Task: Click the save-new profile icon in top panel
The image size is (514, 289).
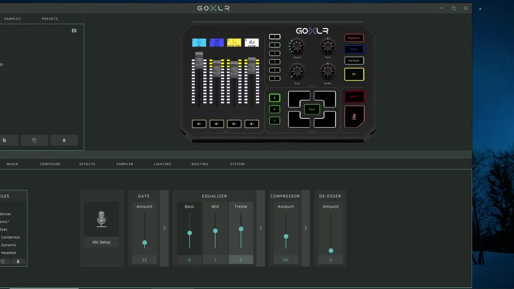Action: click(x=4, y=140)
